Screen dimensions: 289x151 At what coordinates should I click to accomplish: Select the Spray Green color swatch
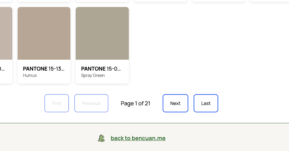pyautogui.click(x=102, y=33)
